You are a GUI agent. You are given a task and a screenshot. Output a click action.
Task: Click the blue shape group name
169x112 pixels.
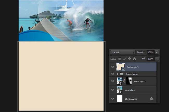(x=132, y=74)
